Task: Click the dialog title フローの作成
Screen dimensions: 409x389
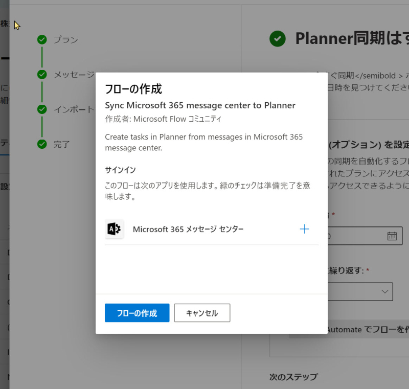Action: tap(133, 89)
